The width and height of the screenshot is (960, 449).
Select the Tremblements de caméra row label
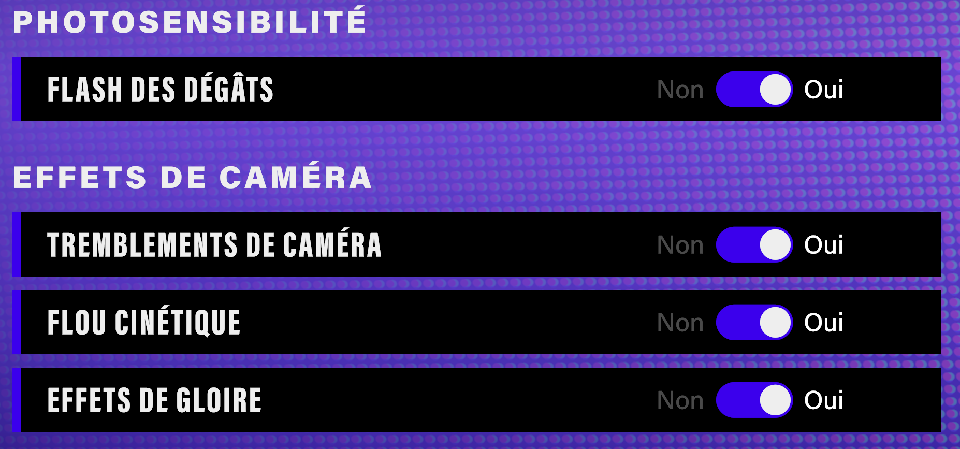click(214, 245)
